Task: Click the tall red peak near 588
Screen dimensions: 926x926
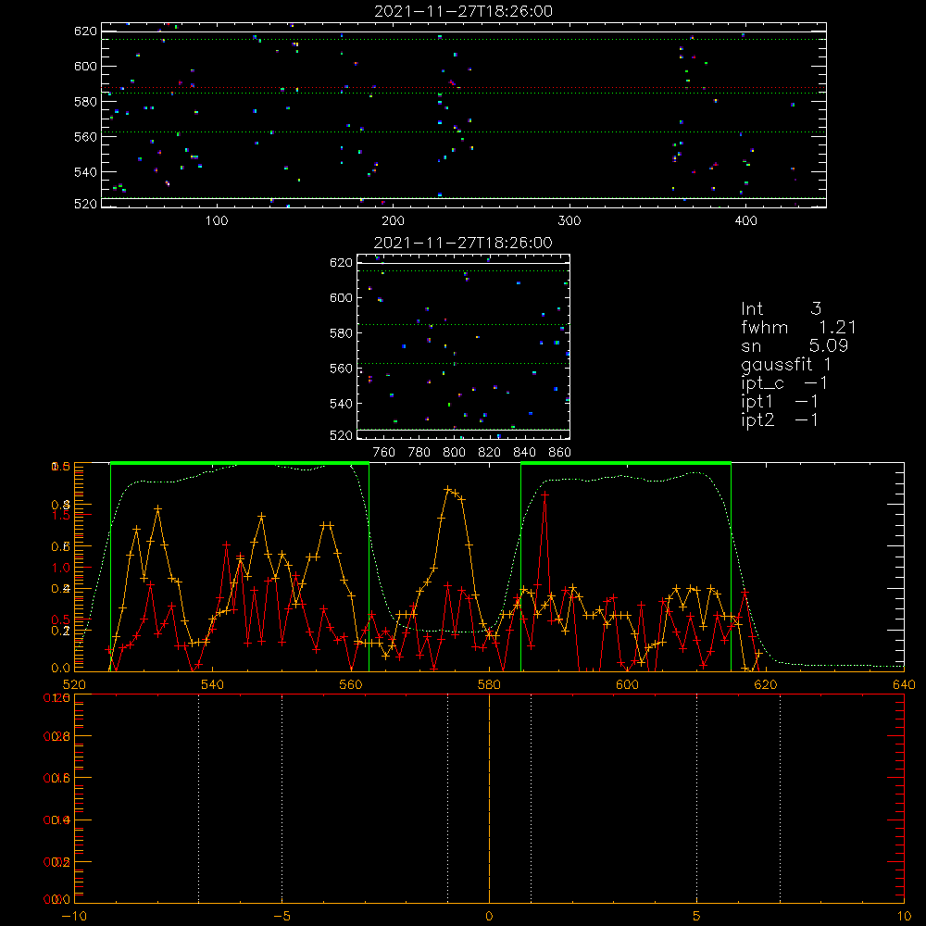Action: coord(544,494)
